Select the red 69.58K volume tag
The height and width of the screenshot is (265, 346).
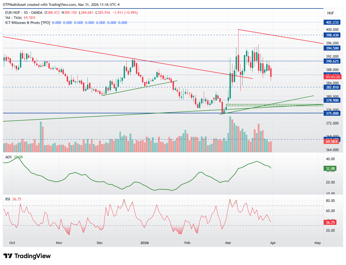(x=332, y=142)
